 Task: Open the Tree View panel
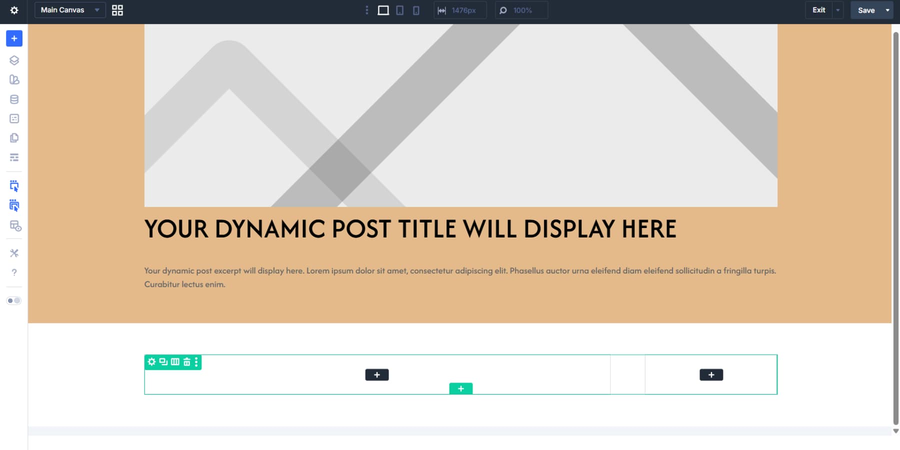pyautogui.click(x=14, y=60)
